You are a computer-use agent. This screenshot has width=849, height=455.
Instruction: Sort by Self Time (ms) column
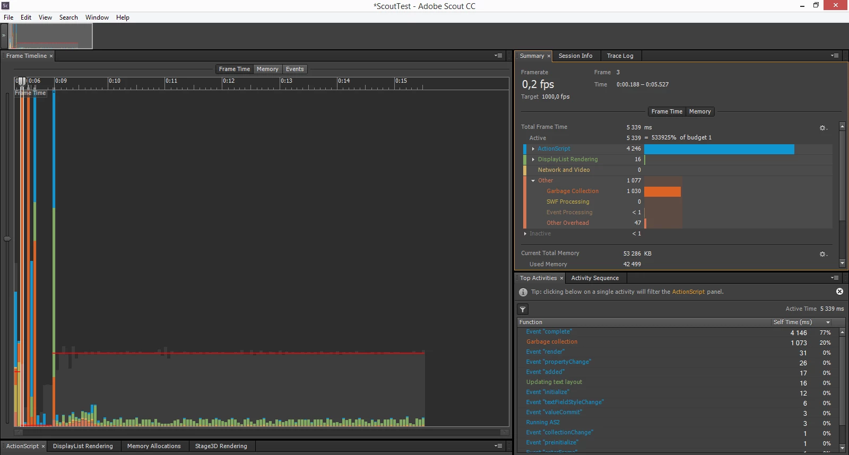(x=793, y=322)
